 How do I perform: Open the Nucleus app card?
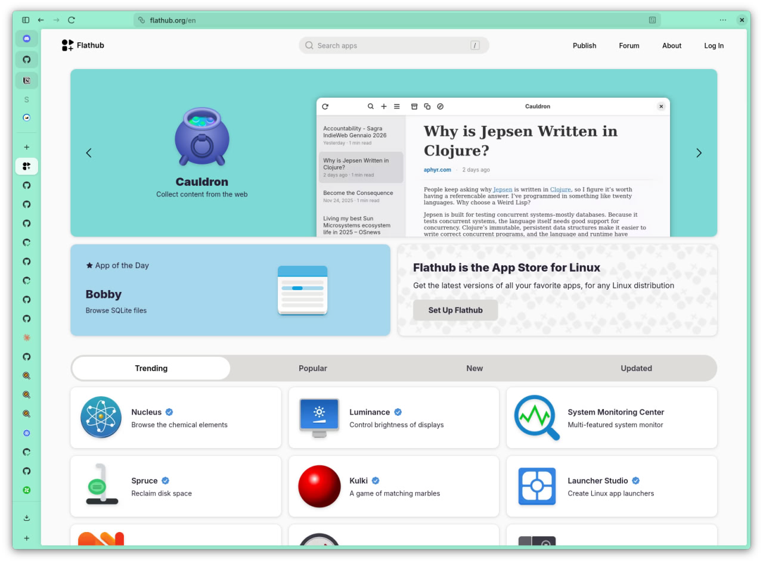click(176, 418)
